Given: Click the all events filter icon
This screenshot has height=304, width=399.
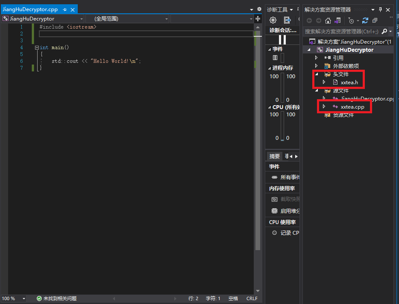Looking at the screenshot, I should [x=274, y=177].
